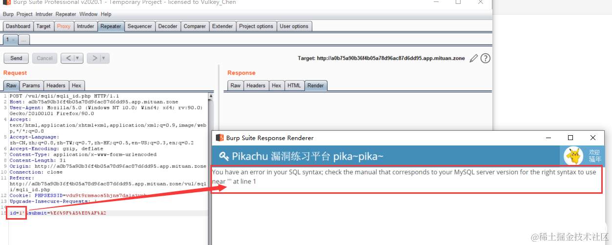Viewport: 612px width, 245px height.
Task: Add a new Repeater tab with ...
Action: (24, 40)
